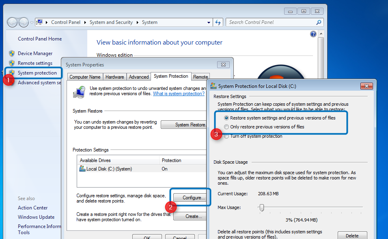Close the System Protection for Local Disk dialog

pyautogui.click(x=367, y=86)
